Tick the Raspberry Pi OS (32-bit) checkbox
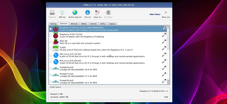This screenshot has height=104, width=227. 51,36
